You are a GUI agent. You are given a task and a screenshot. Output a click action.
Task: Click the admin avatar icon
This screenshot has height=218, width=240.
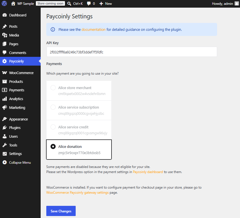click(x=237, y=3)
